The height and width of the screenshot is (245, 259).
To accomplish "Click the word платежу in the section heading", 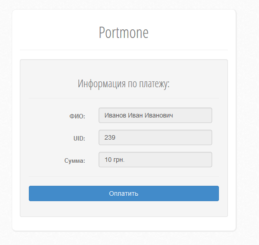I will tap(154, 84).
